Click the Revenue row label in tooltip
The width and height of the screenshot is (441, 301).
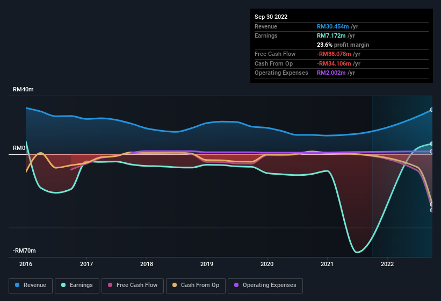(266, 26)
